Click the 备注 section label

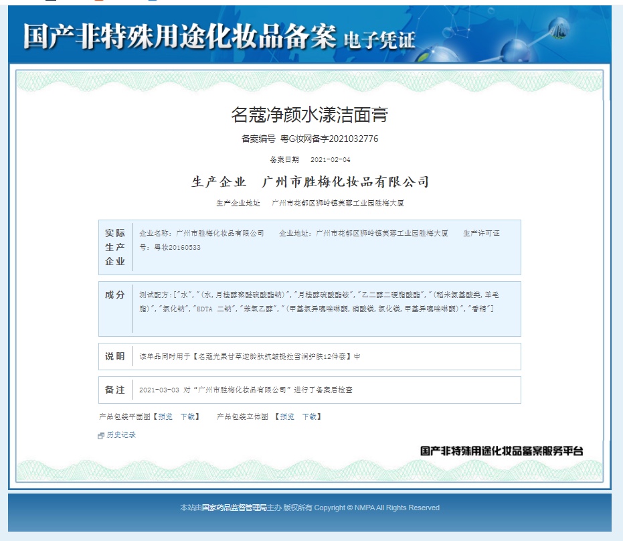(x=115, y=390)
